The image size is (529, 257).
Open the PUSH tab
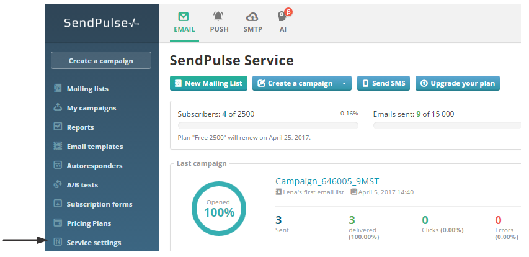(x=219, y=22)
